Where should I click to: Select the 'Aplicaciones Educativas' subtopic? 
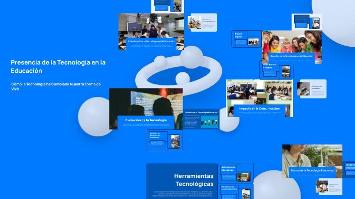tap(235, 173)
